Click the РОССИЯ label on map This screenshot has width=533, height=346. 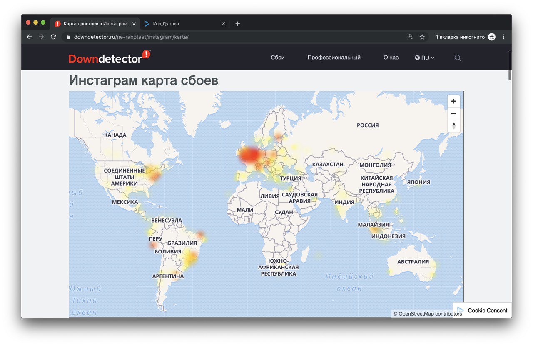(368, 125)
